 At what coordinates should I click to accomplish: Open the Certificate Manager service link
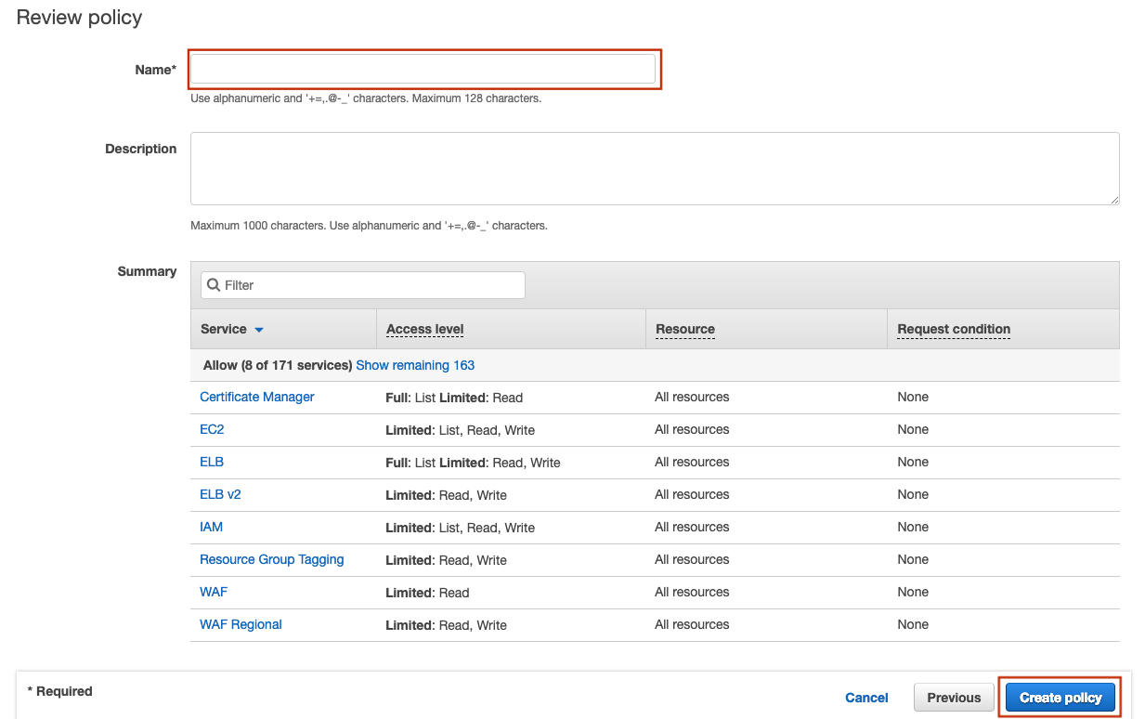(256, 397)
